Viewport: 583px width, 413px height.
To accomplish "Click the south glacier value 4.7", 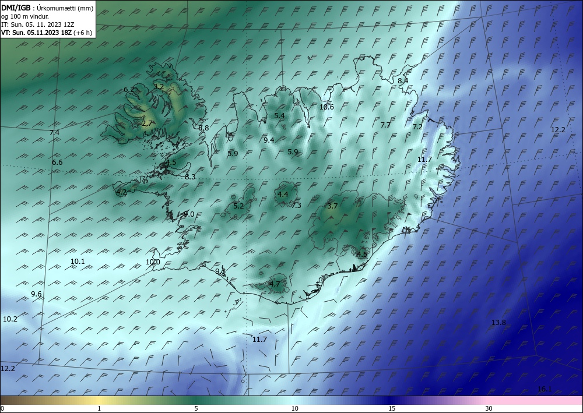I will point(275,284).
